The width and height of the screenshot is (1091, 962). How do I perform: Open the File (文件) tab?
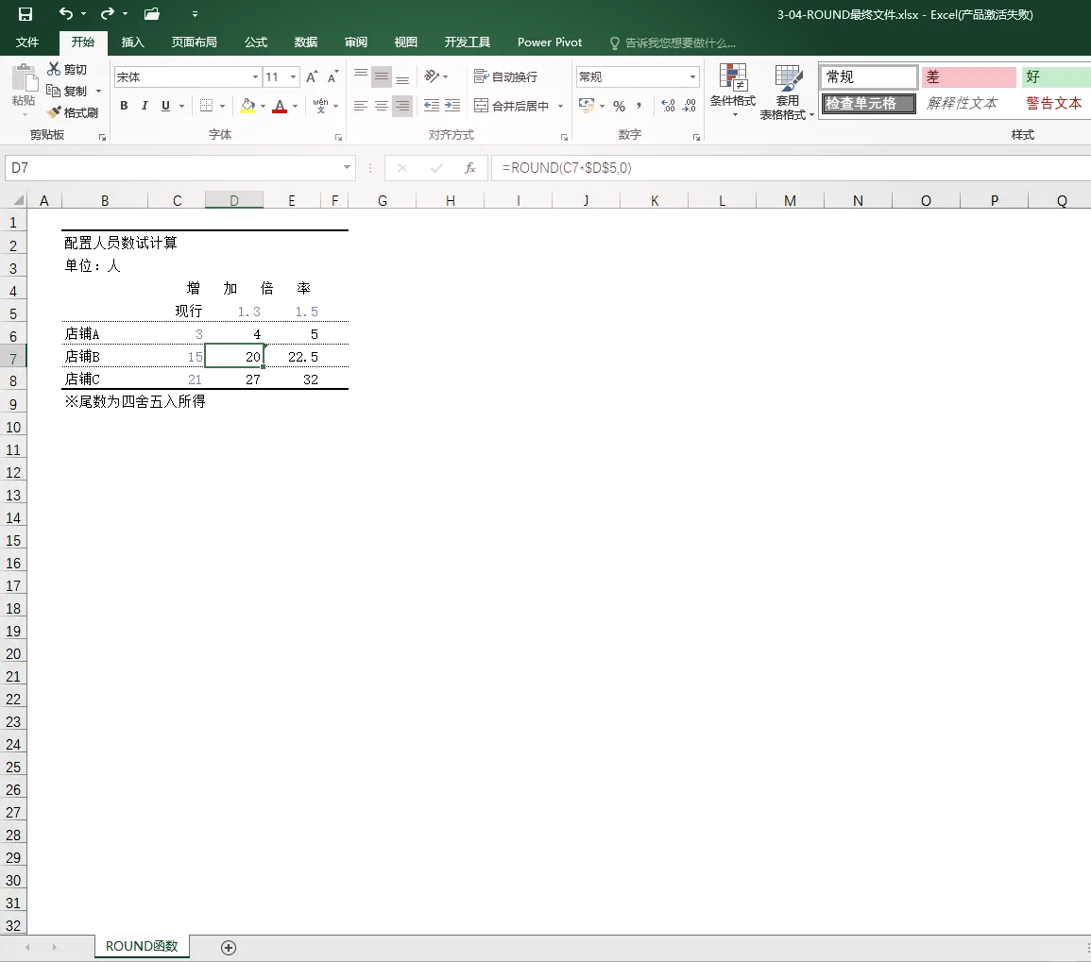pyautogui.click(x=27, y=42)
